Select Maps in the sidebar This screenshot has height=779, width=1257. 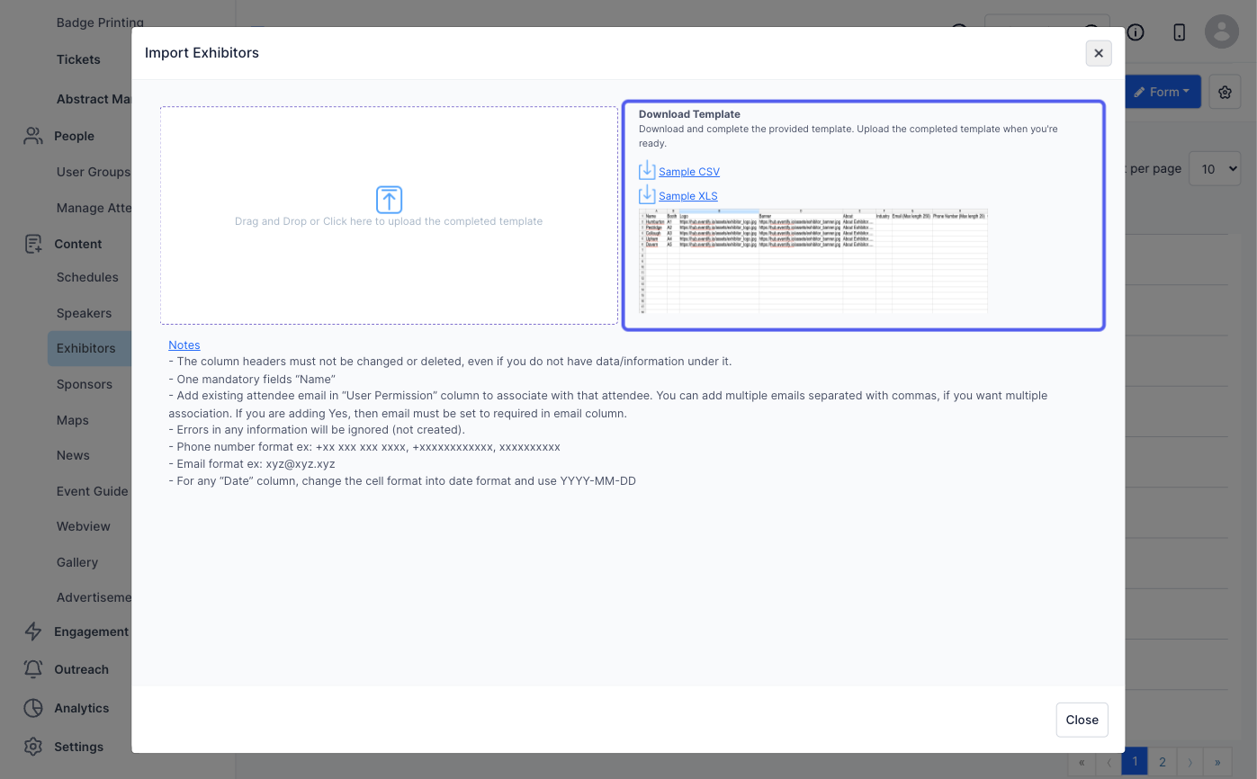click(73, 420)
